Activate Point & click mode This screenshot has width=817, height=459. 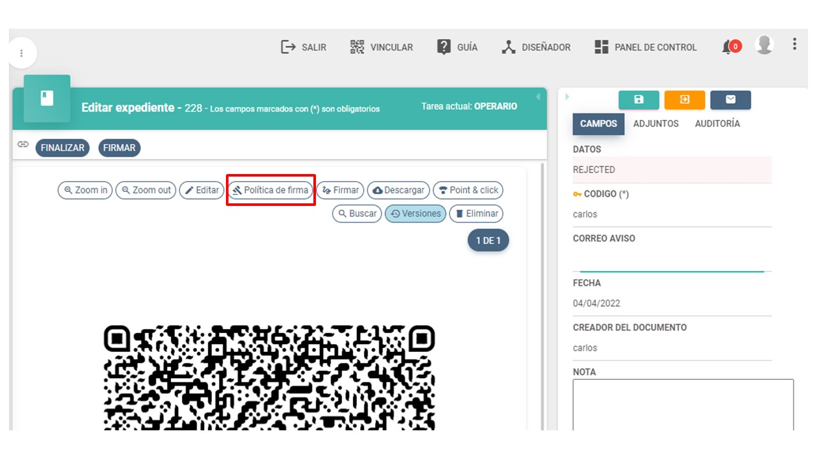coord(468,190)
